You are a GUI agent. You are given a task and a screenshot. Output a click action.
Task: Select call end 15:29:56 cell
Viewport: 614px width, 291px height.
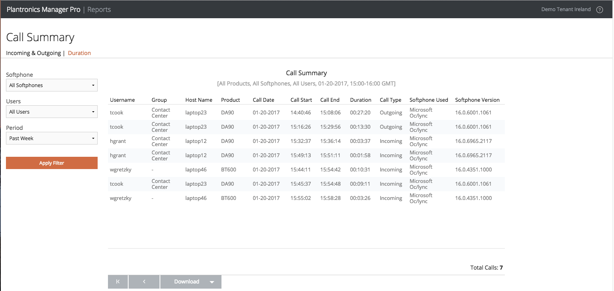point(331,127)
